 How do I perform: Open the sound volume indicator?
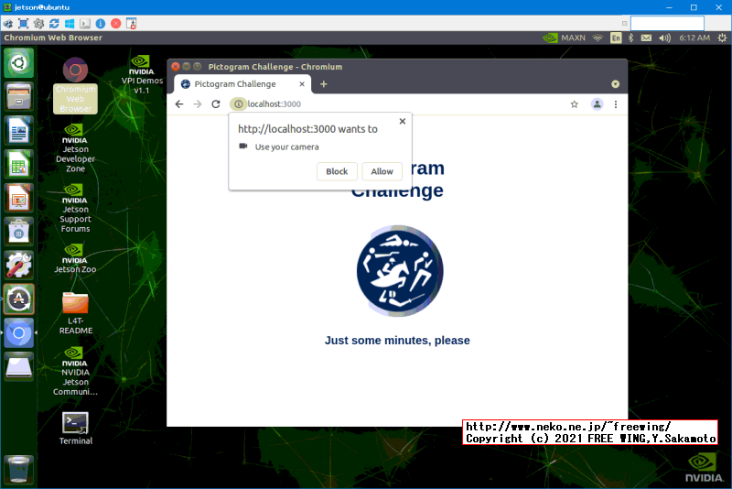click(664, 38)
